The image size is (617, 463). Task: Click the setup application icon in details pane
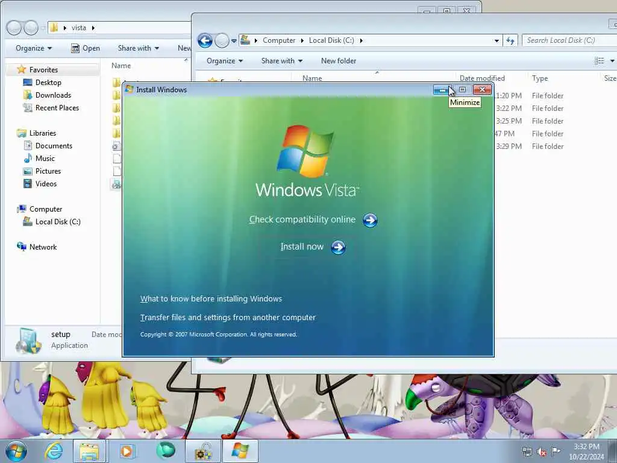click(28, 340)
